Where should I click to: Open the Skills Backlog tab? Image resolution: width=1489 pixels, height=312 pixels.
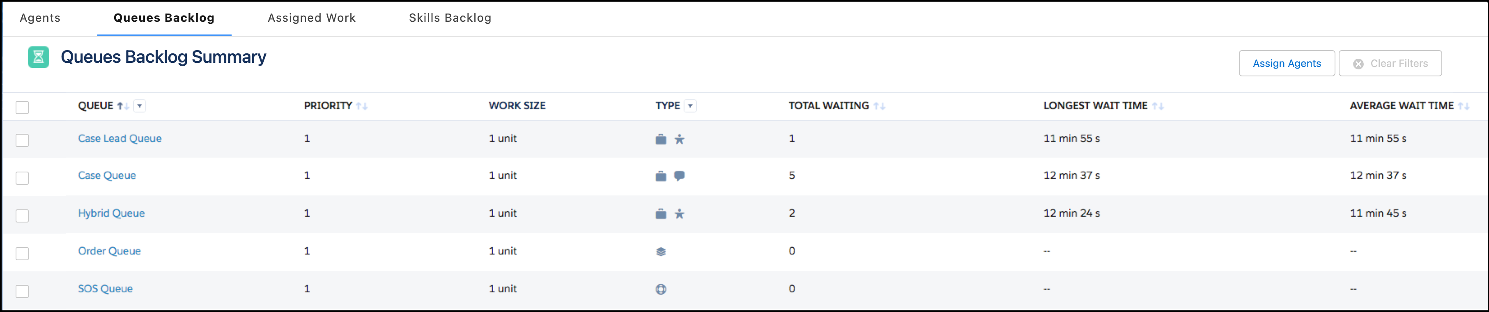[x=450, y=18]
